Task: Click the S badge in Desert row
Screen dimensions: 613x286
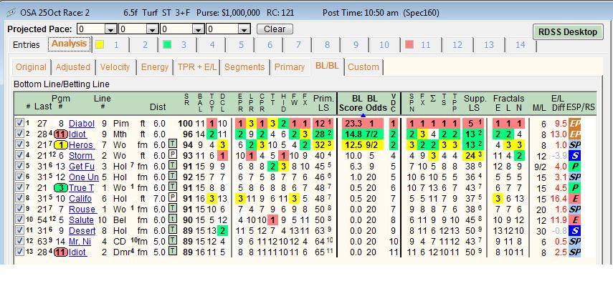Action: click(x=574, y=231)
